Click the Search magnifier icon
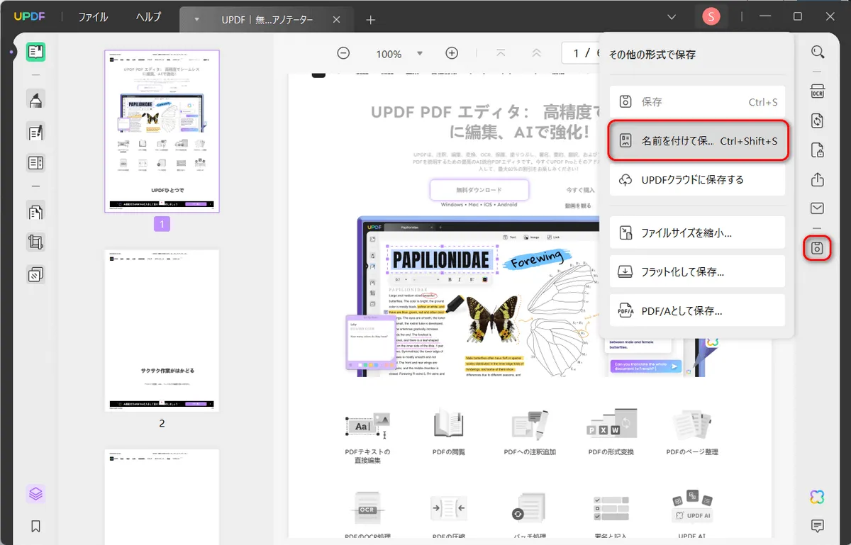Image resolution: width=851 pixels, height=545 pixels. tap(818, 52)
